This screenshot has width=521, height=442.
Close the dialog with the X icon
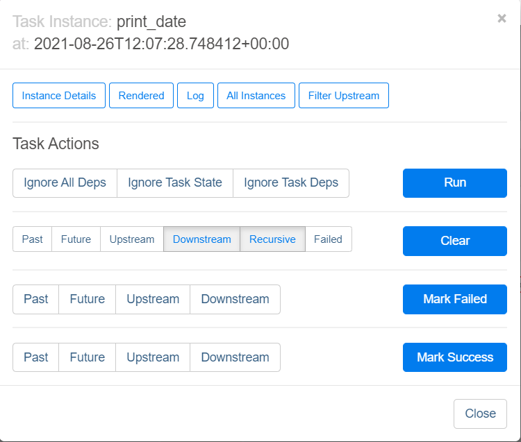pos(502,18)
